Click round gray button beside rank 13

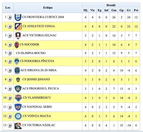[x=10, y=125]
